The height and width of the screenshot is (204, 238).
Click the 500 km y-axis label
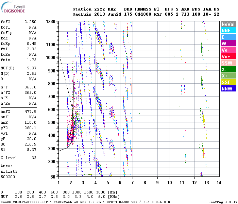(x=52, y=122)
